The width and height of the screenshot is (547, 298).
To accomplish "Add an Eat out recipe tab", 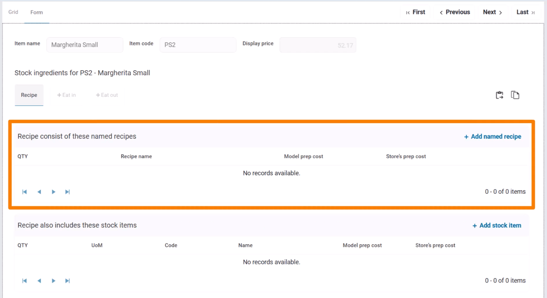I will tap(107, 95).
